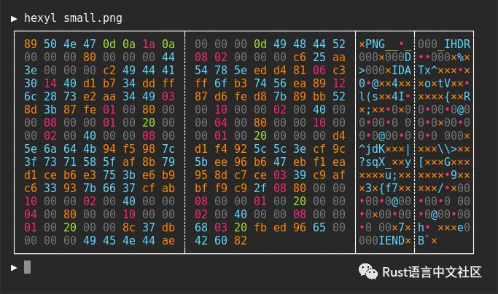This screenshot has height=294, width=498.
Task: Click the pink hex byte "12"
Action: pos(339,84)
